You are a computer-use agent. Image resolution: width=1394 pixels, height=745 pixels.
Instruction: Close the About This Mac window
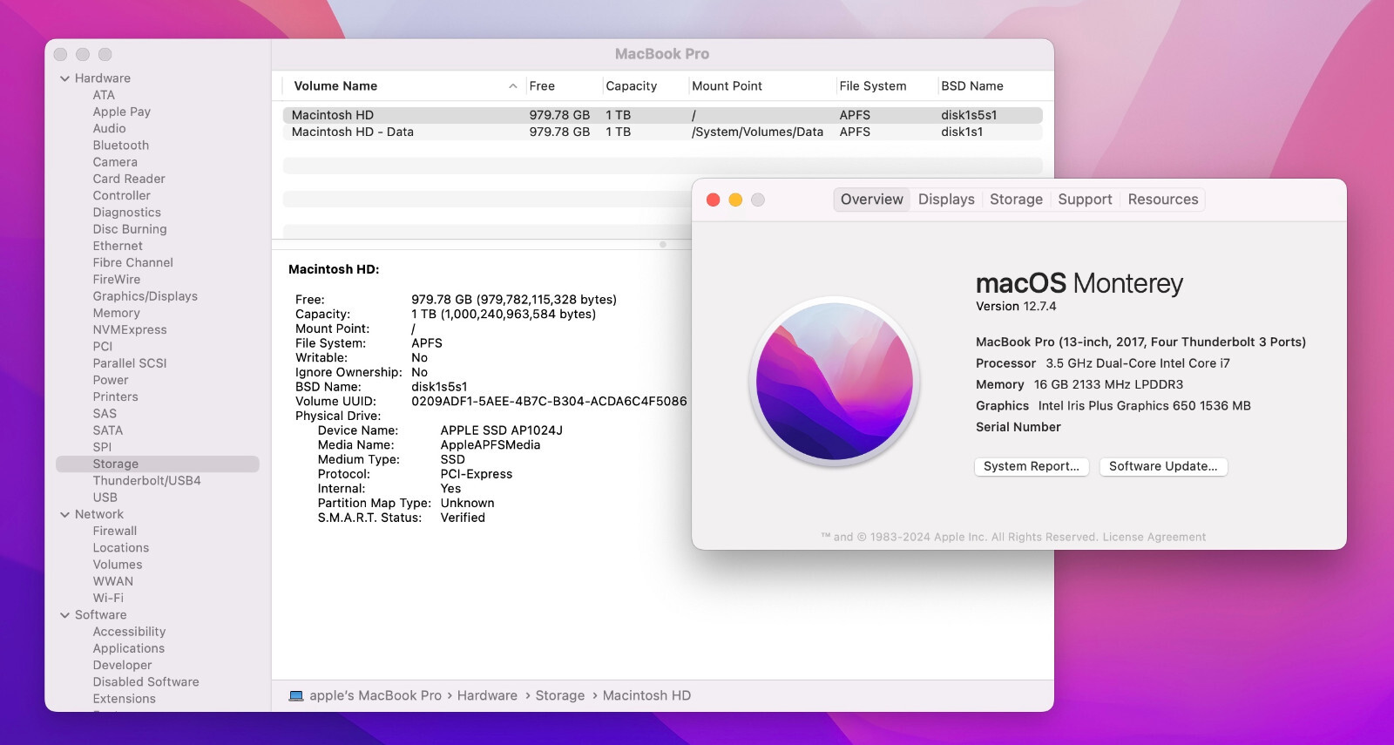(x=713, y=200)
